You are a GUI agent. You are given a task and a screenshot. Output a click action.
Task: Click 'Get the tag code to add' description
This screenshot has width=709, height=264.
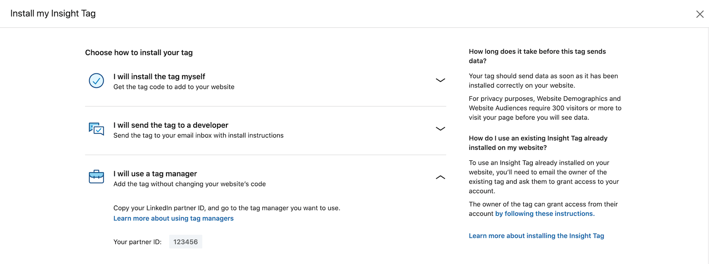tap(174, 87)
